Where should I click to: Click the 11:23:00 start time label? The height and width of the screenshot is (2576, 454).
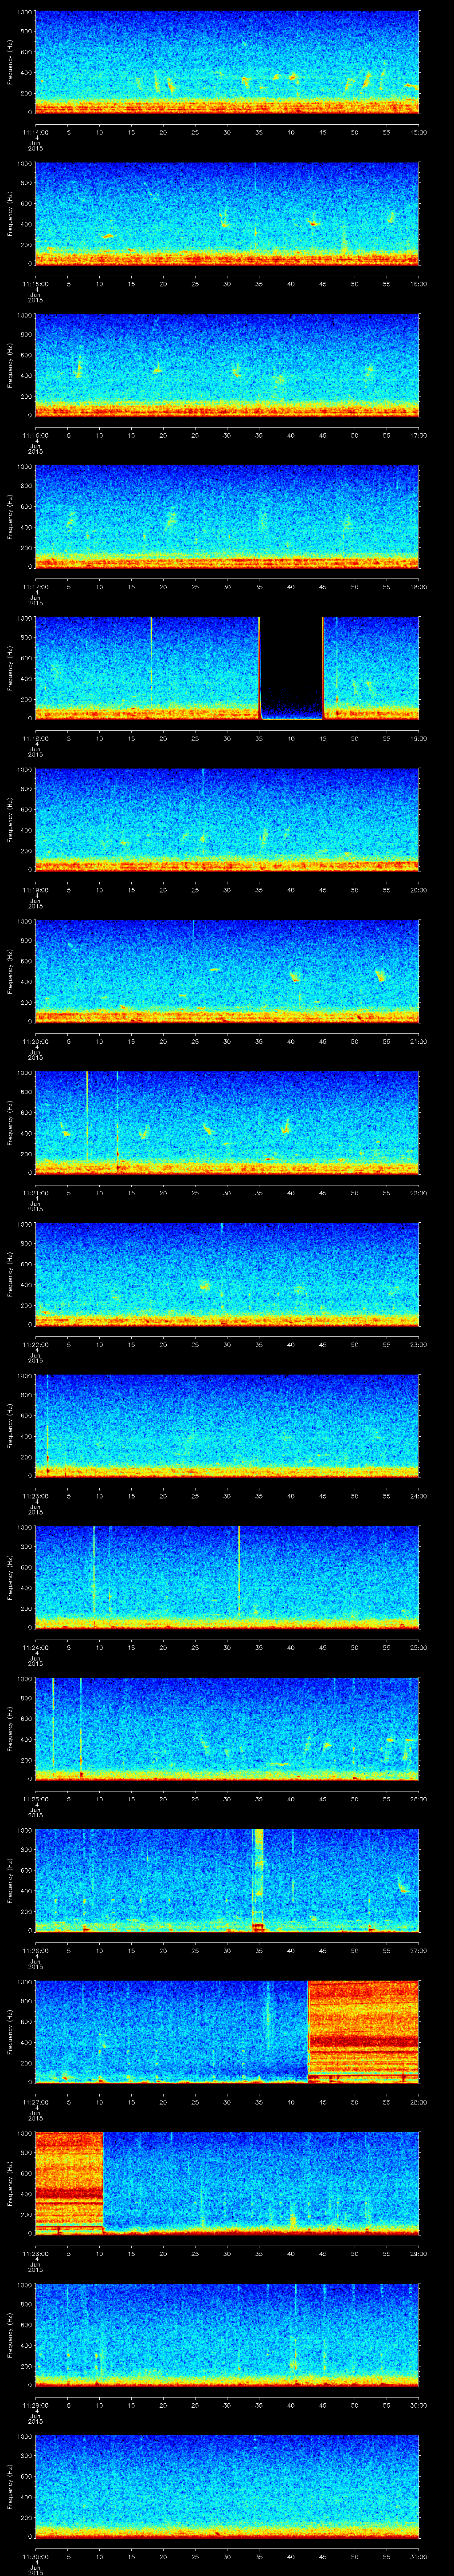click(x=35, y=1495)
